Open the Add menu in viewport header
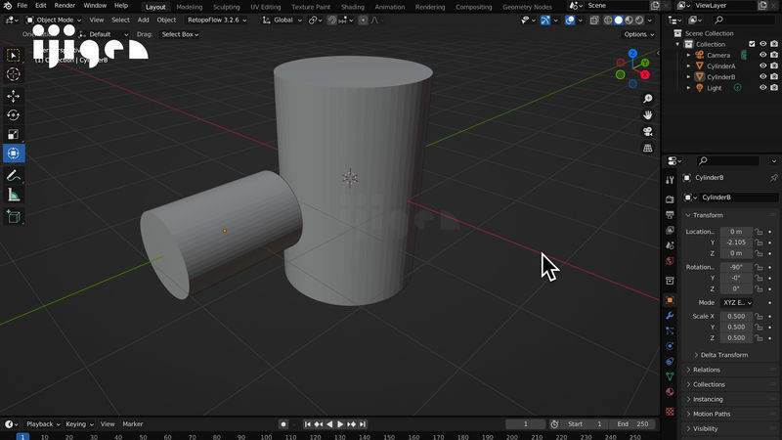The height and width of the screenshot is (440, 782). tap(143, 20)
